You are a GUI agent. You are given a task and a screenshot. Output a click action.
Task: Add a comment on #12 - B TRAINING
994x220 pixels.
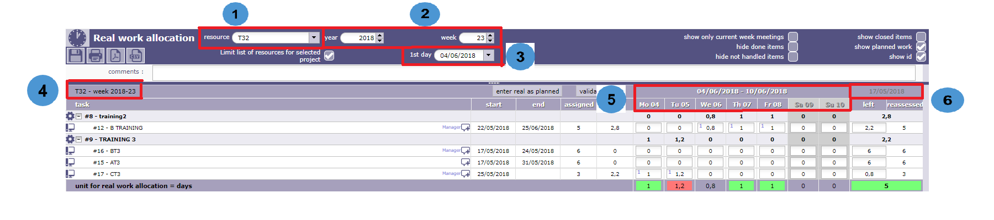(x=466, y=128)
